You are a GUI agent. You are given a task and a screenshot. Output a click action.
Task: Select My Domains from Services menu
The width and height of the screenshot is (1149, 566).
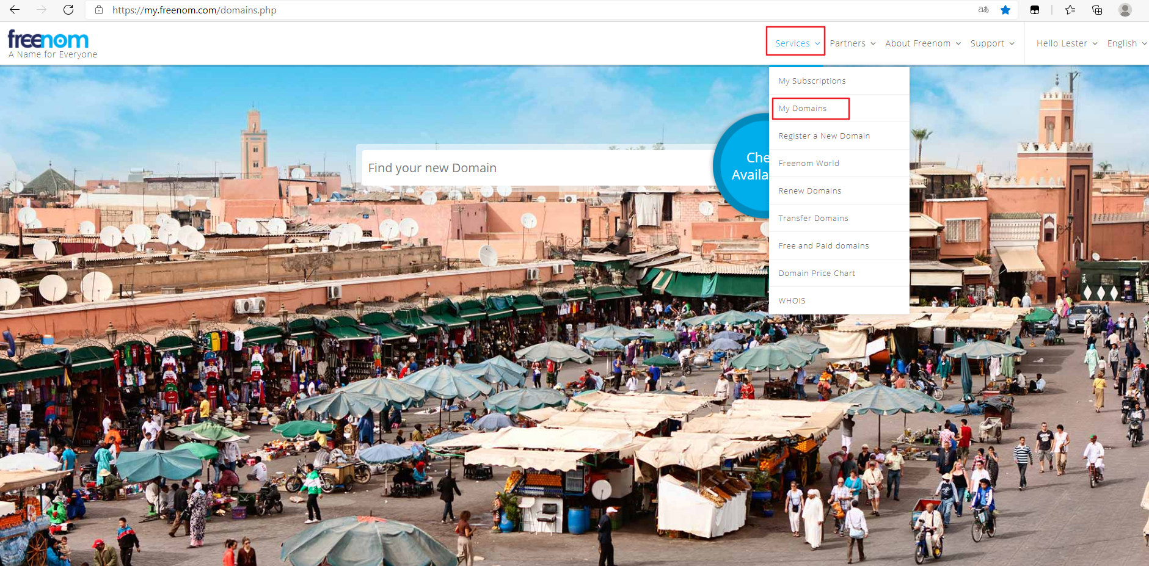click(x=839, y=108)
